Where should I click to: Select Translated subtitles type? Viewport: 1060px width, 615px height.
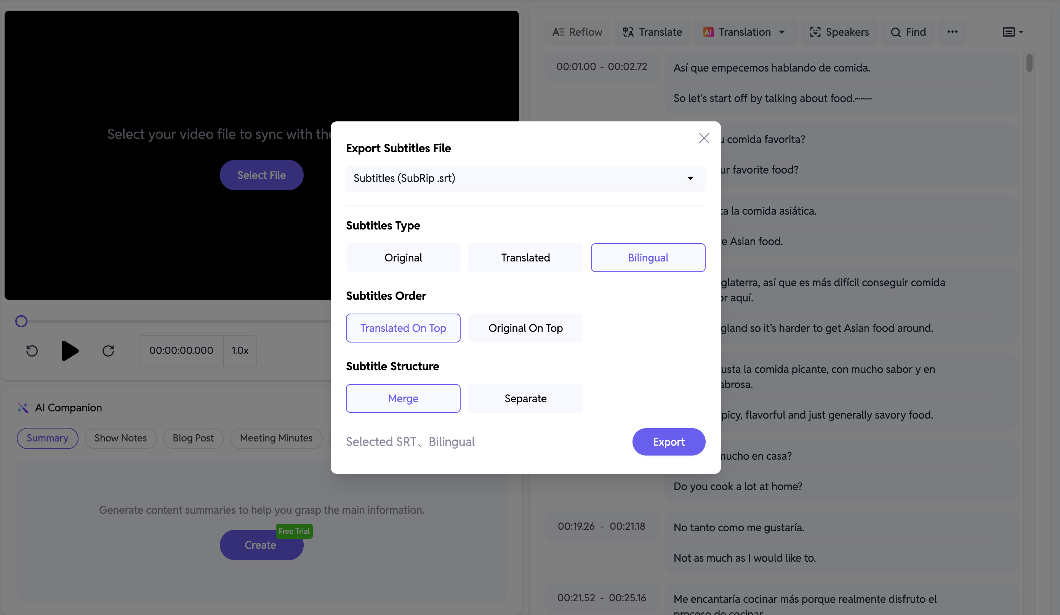click(x=525, y=257)
